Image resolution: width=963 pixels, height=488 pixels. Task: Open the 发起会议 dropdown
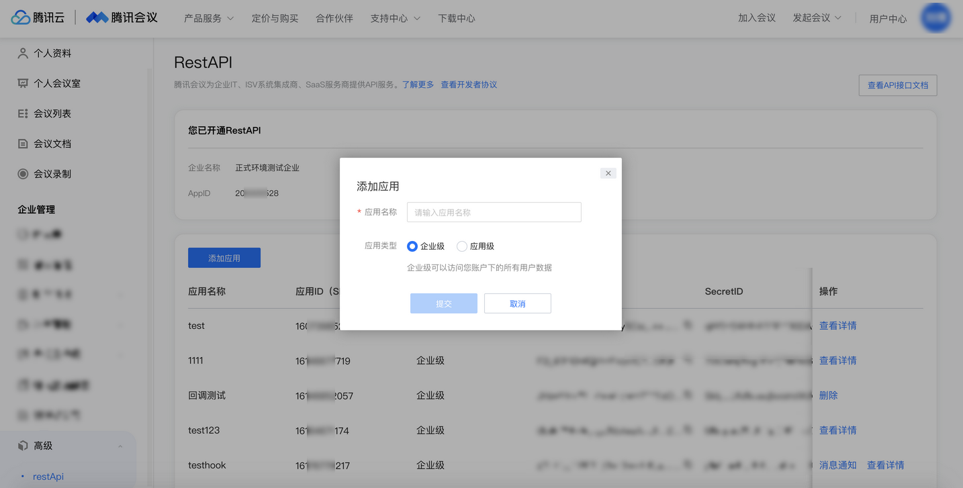point(817,18)
